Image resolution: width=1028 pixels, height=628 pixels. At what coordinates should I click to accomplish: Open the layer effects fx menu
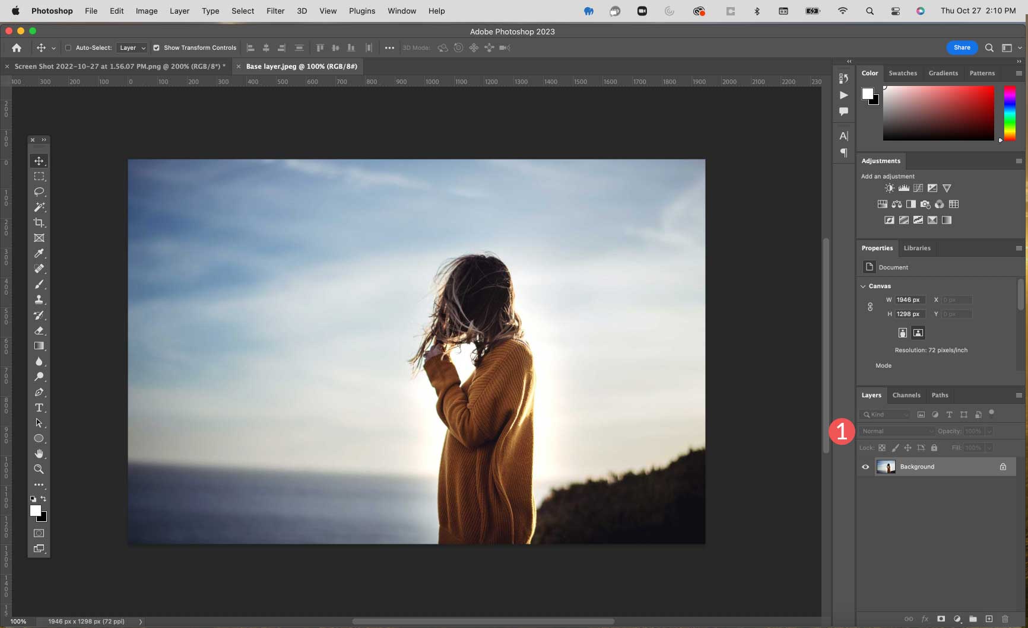(x=925, y=619)
